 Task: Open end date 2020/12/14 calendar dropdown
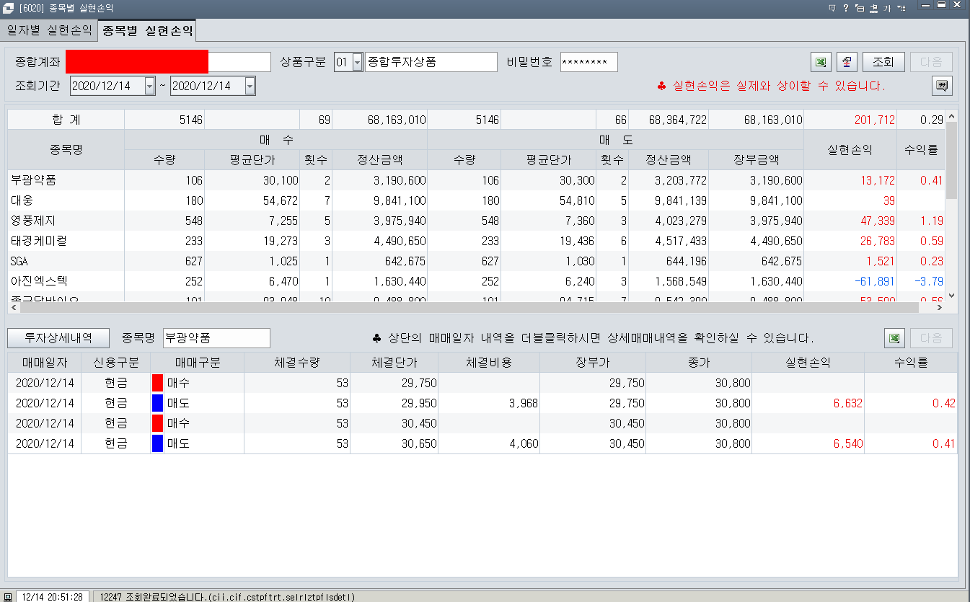tap(250, 86)
